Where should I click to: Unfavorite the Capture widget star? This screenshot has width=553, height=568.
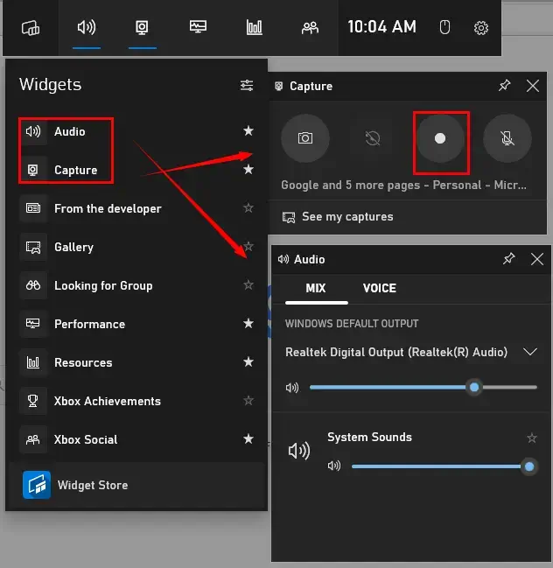click(248, 169)
